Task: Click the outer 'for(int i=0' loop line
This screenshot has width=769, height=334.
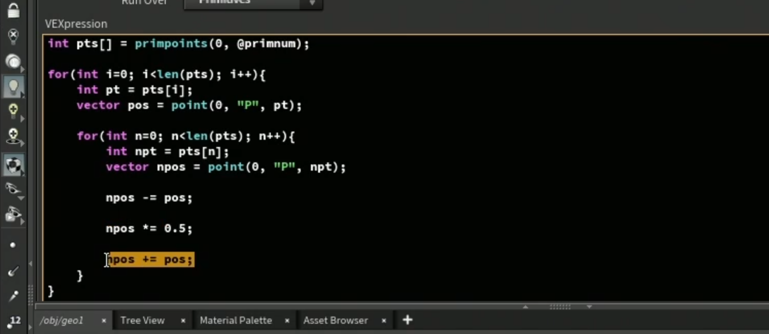Action: point(156,75)
